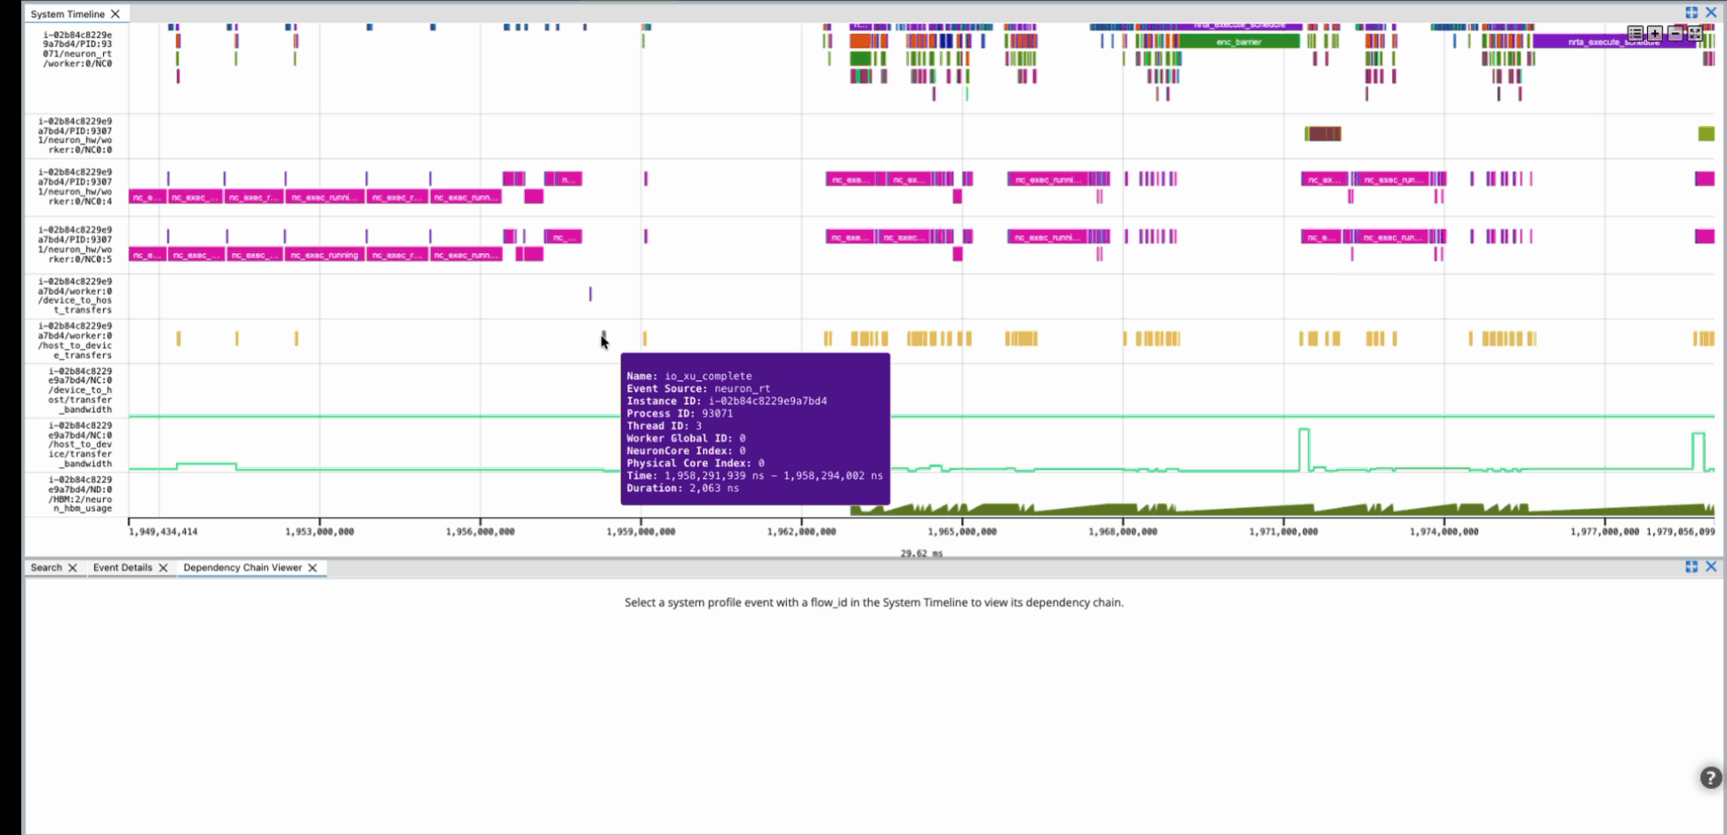The height and width of the screenshot is (835, 1727).
Task: Fit timeline to view with expand icon
Action: (1695, 33)
